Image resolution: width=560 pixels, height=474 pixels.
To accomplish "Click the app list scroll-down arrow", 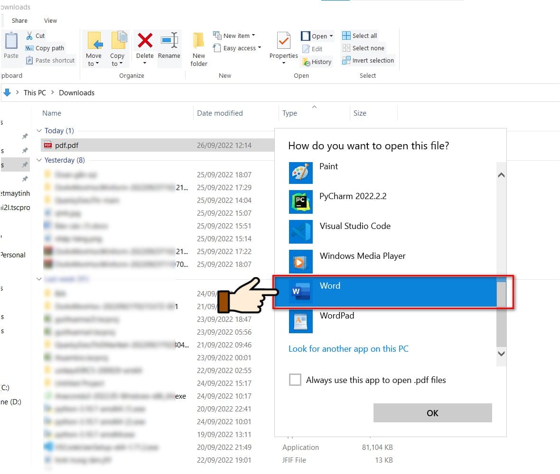I will coord(502,354).
